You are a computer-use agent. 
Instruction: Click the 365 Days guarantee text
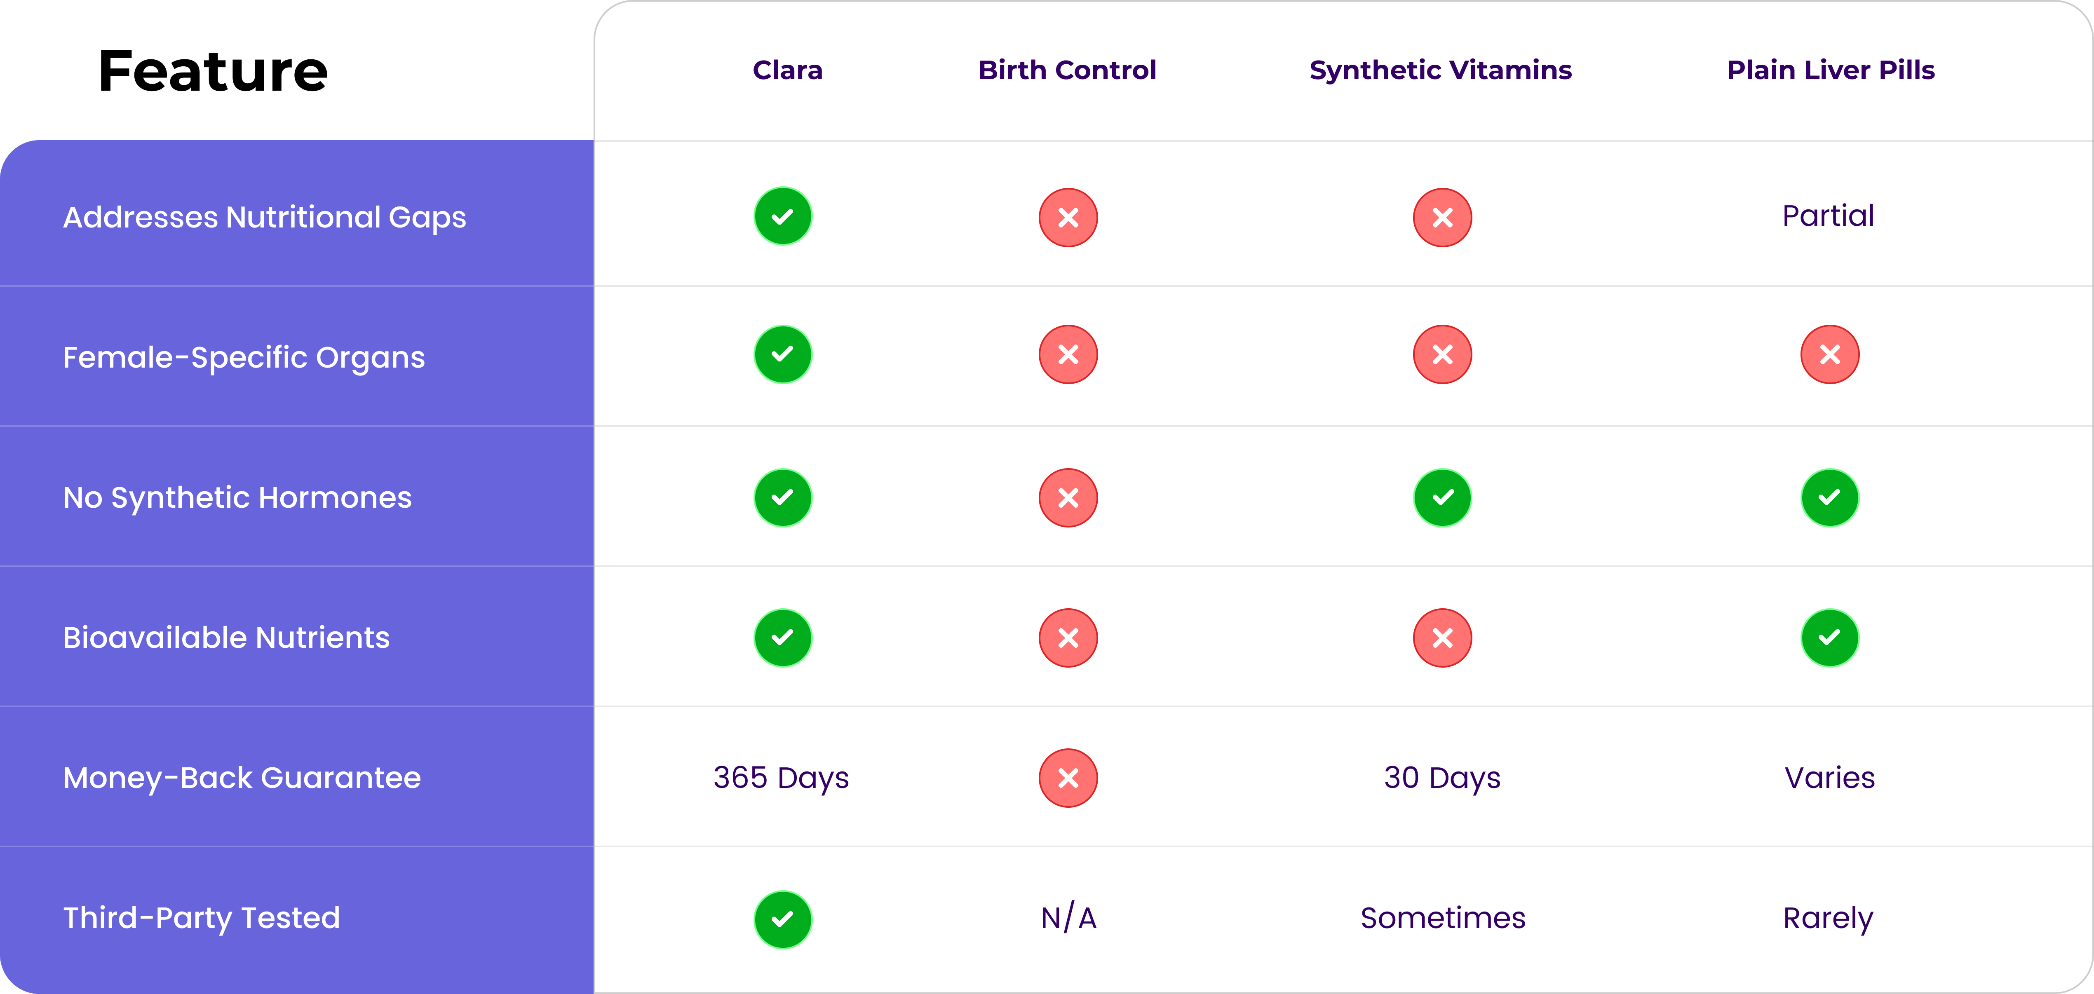(x=781, y=778)
